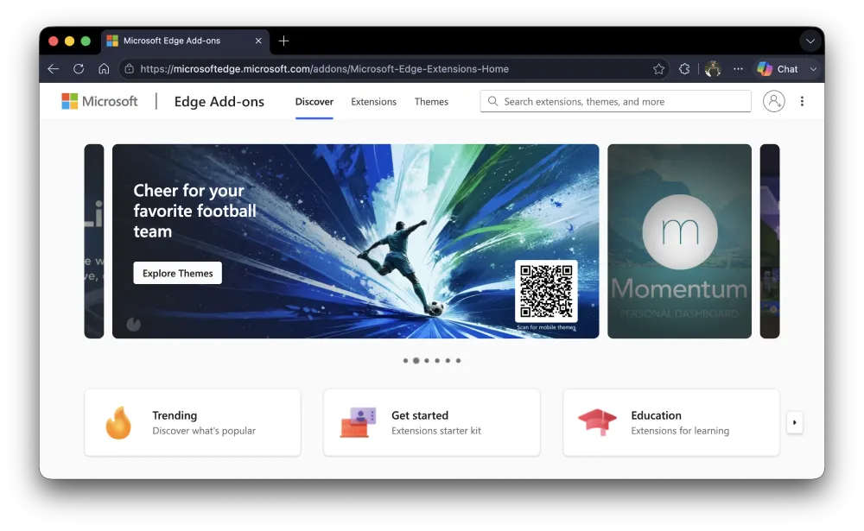The image size is (864, 531).
Task: Select the fifth carousel dot
Action: click(448, 361)
